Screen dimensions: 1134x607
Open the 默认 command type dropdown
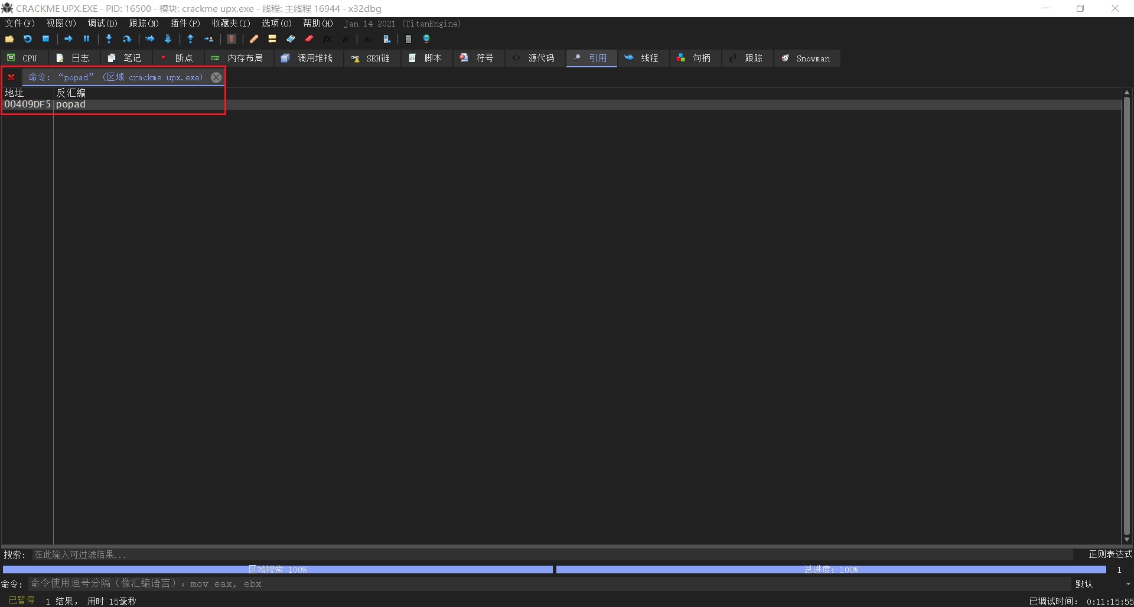[1103, 584]
